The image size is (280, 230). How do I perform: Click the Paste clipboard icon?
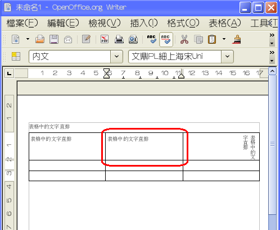[212, 39]
